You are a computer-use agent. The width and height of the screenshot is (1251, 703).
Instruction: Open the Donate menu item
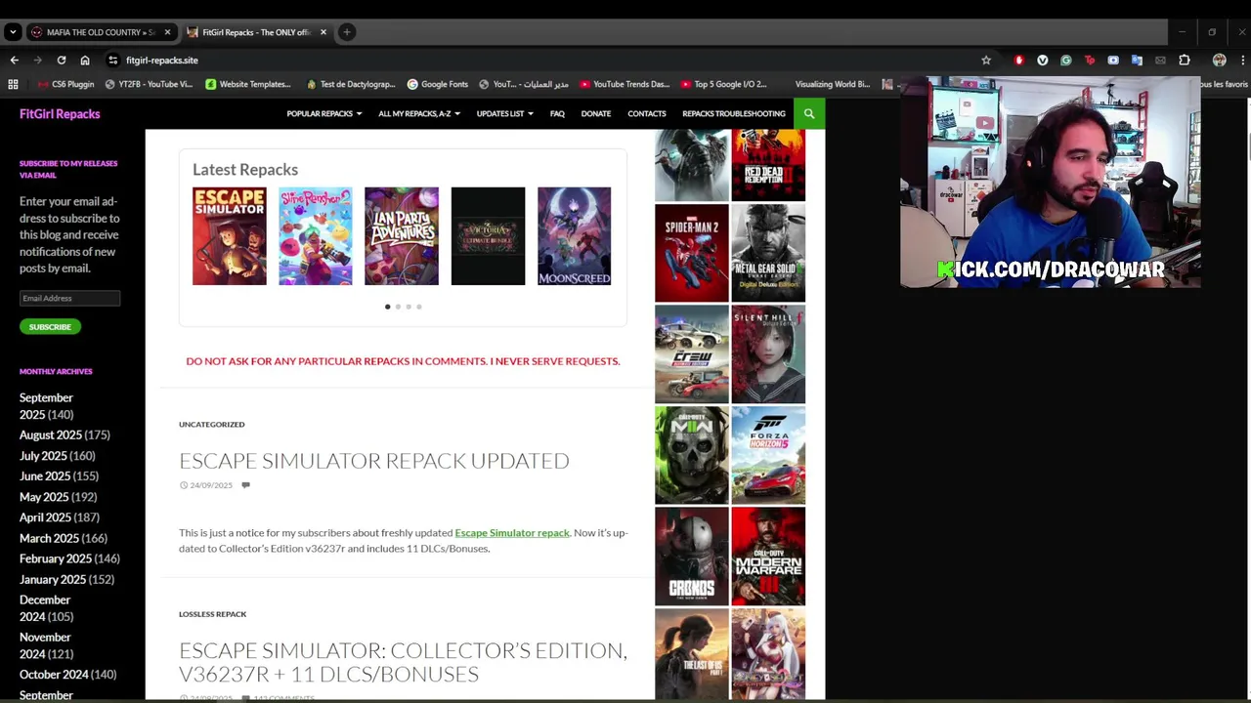pos(596,114)
